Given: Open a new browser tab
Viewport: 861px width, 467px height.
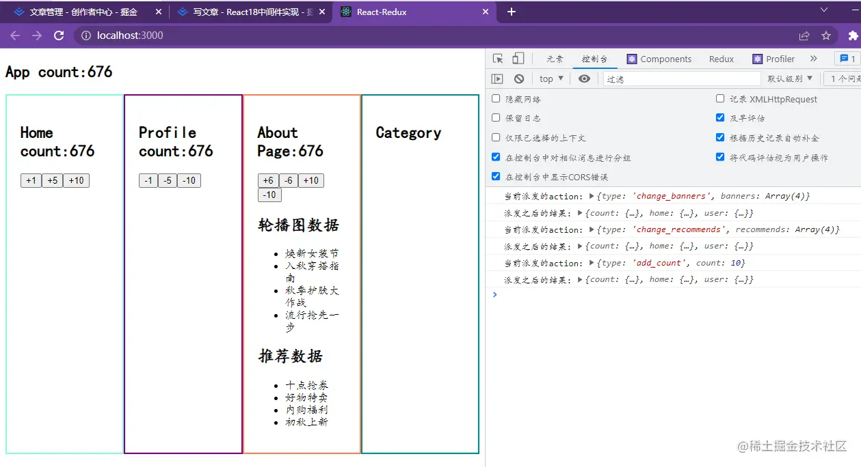Looking at the screenshot, I should 511,12.
